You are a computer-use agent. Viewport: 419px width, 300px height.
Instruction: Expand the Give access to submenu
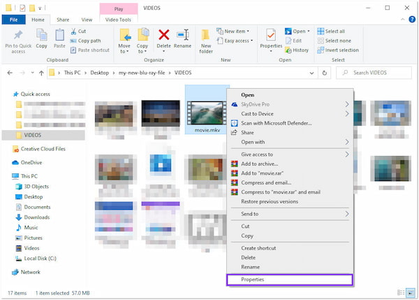[346, 154]
